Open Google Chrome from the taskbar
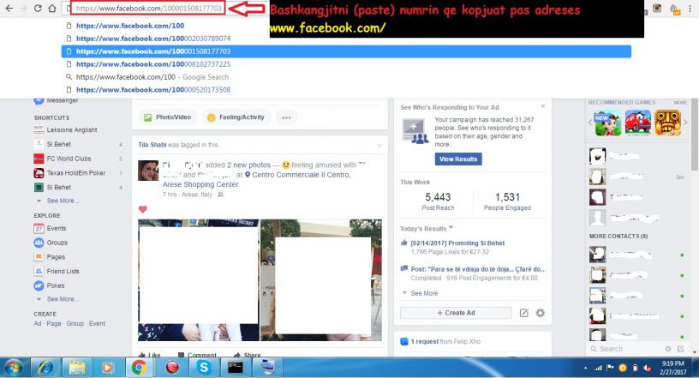Screen dimensions: 699x378 pos(137,367)
